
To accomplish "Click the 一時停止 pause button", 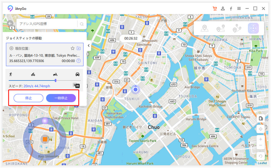I will [61, 98].
